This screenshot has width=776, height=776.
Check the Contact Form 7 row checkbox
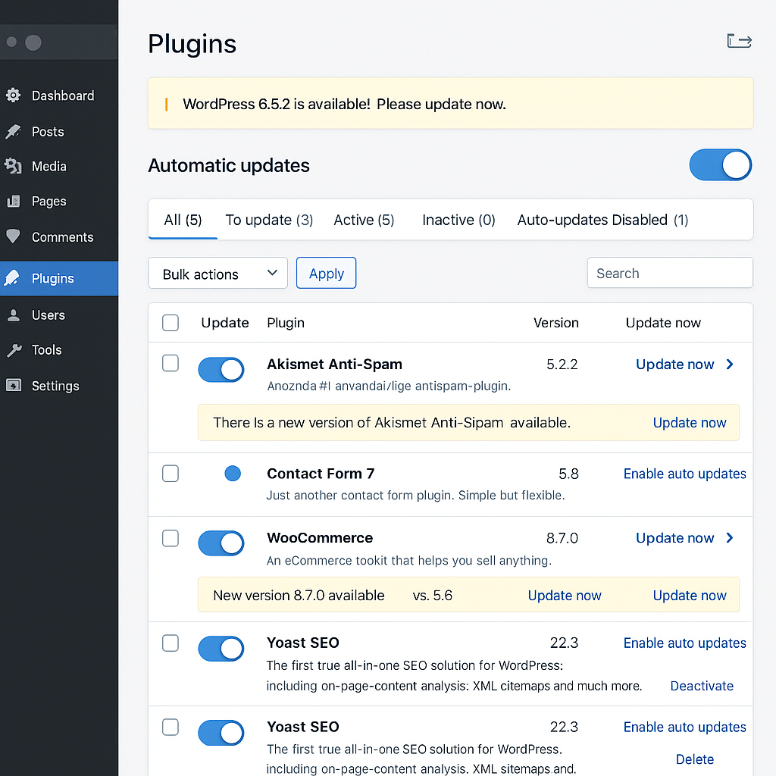pos(171,474)
